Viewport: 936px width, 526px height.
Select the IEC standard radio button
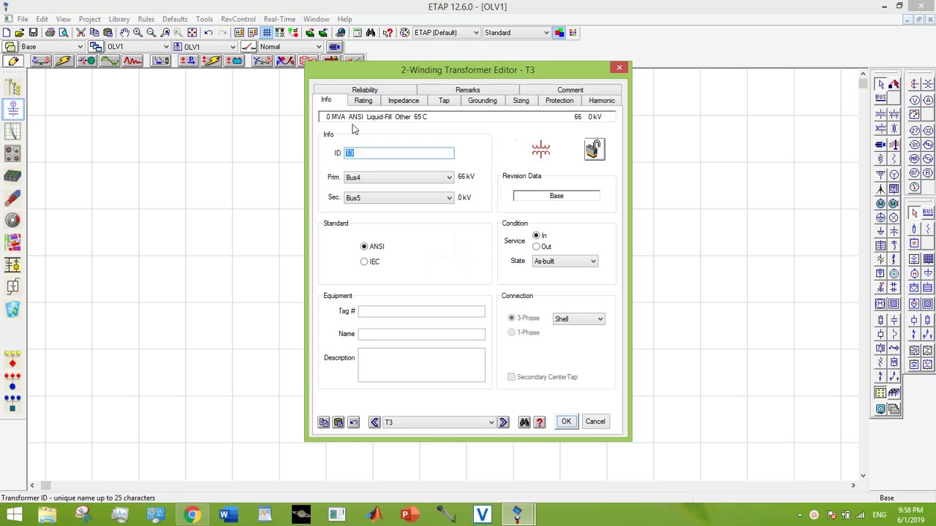coord(364,262)
